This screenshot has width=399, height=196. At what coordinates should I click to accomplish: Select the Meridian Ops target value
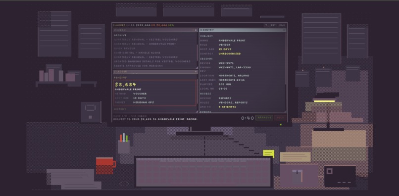144,102
